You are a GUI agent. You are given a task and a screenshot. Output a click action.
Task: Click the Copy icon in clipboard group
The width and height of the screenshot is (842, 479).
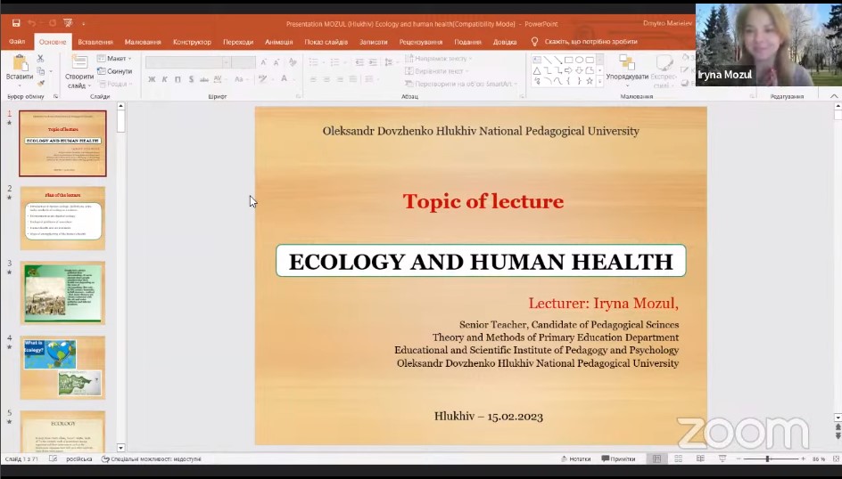(41, 70)
